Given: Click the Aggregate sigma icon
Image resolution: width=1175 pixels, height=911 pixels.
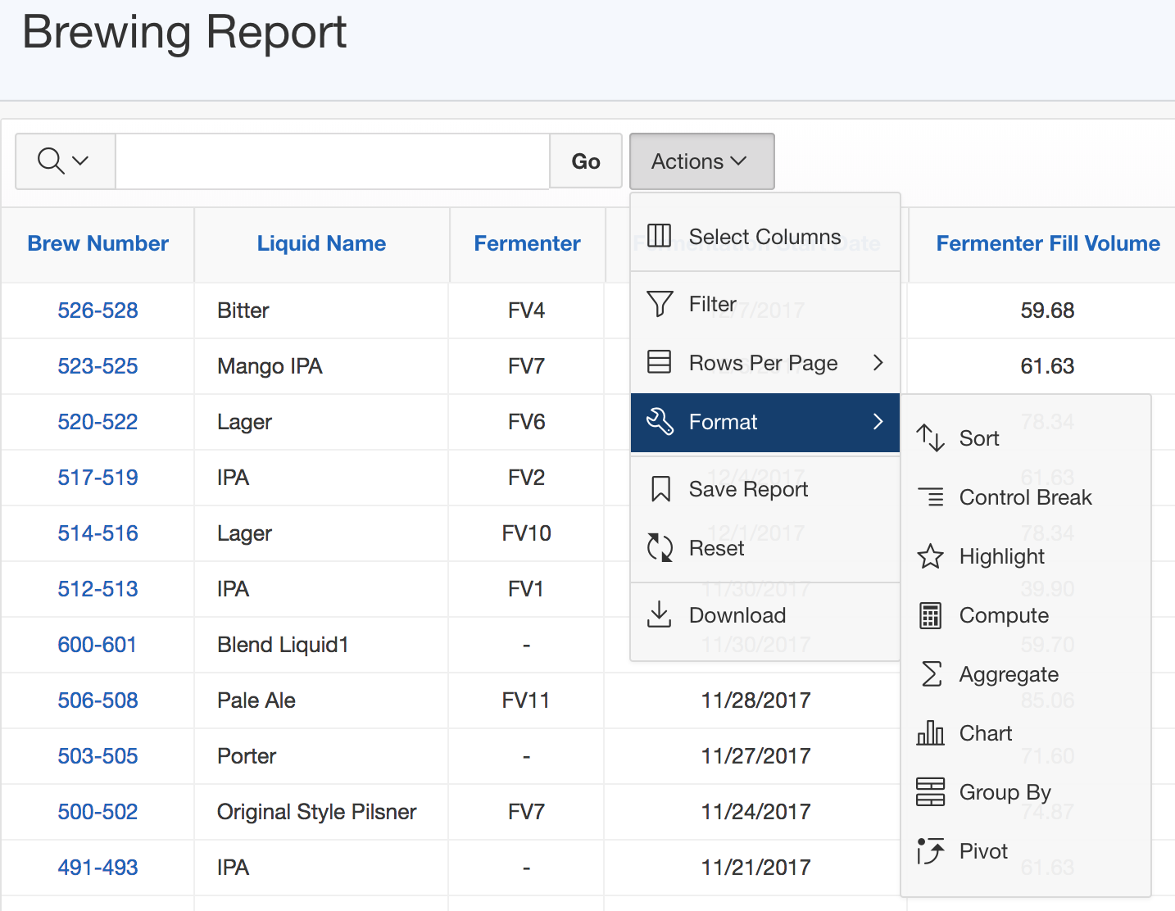Looking at the screenshot, I should [931, 674].
